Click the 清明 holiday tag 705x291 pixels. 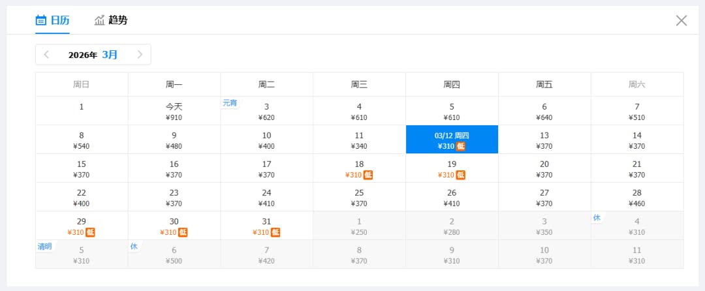[x=44, y=247]
